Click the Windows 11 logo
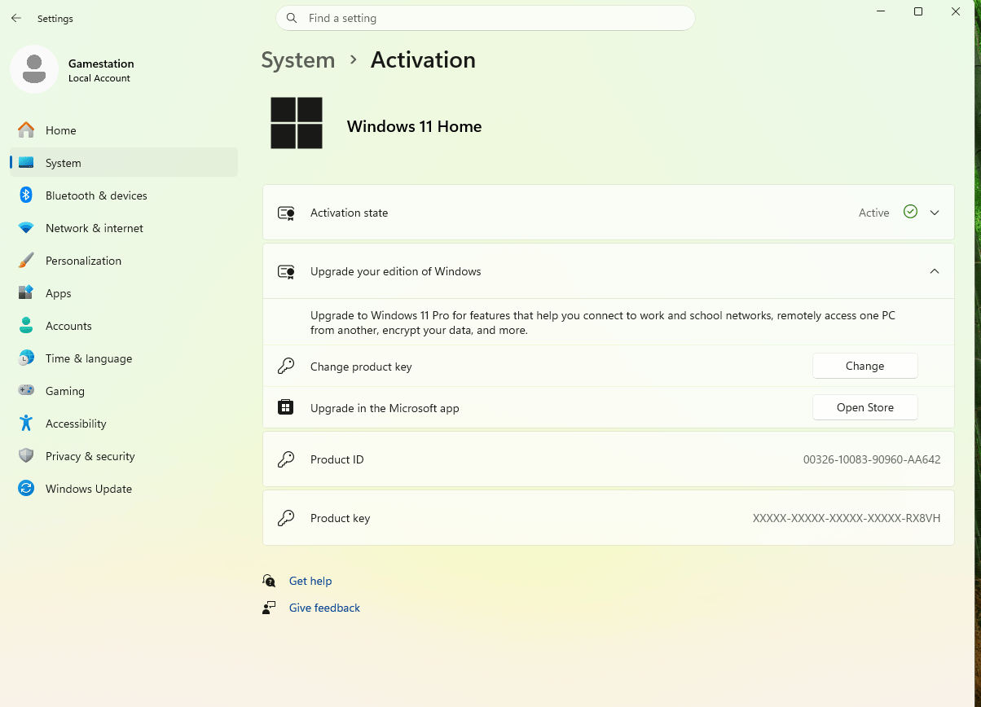 coord(297,123)
